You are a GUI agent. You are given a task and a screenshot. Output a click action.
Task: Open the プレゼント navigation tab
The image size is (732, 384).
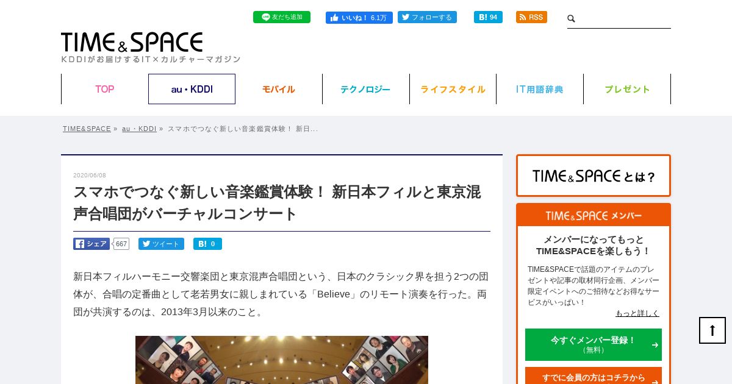tap(627, 89)
